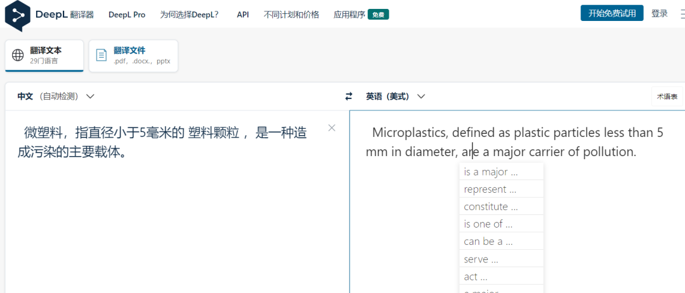Switch to the 翻译文件 tab

[133, 56]
